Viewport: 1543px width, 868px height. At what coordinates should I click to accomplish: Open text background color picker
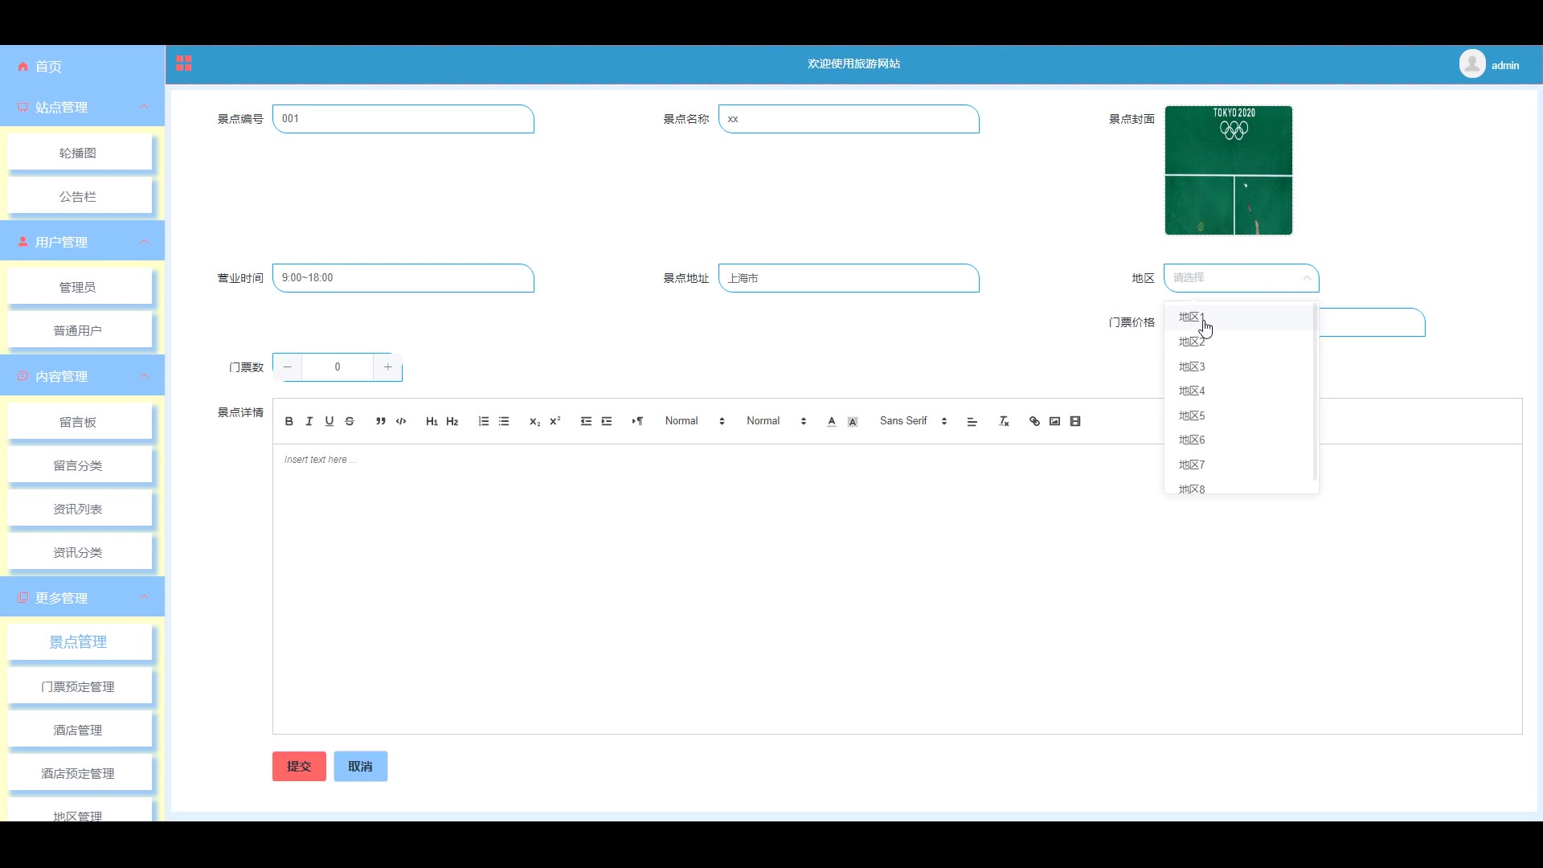pos(853,421)
